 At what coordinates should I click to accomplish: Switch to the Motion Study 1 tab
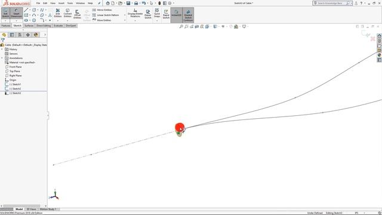click(x=48, y=209)
